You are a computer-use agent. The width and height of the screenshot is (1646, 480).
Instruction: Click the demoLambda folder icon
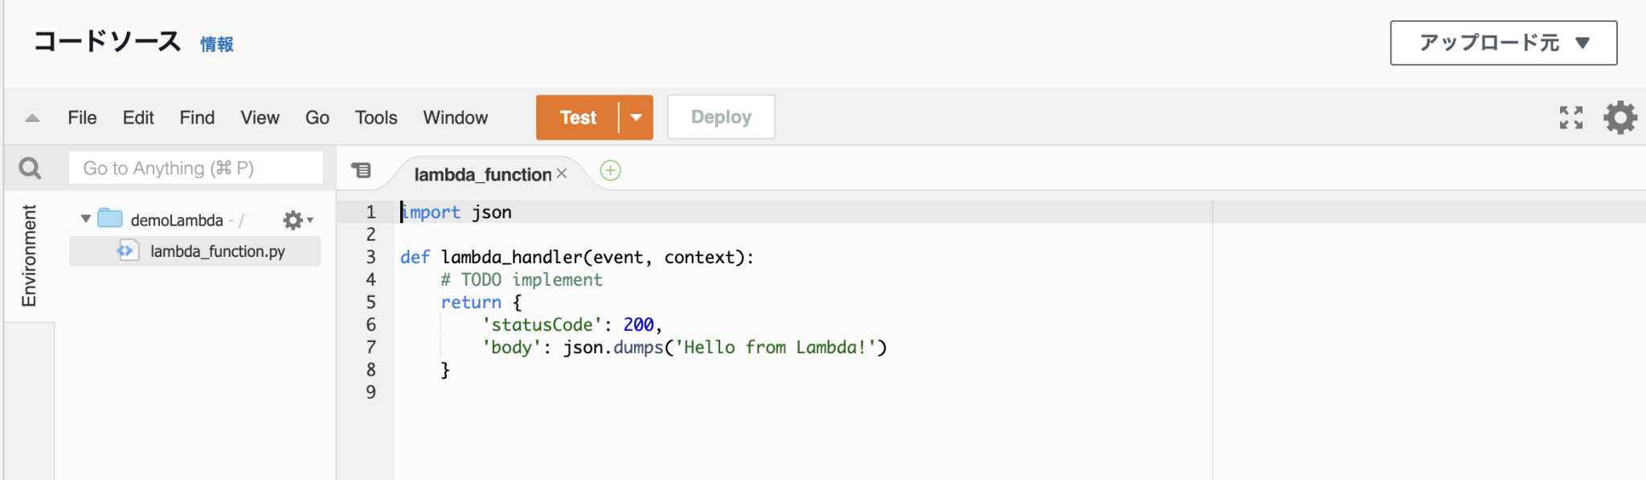(110, 218)
